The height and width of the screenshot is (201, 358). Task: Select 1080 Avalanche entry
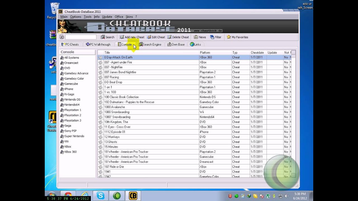click(194, 107)
